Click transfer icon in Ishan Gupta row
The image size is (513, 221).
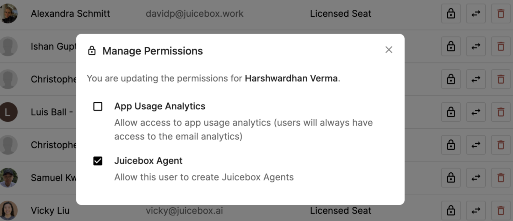tap(476, 46)
